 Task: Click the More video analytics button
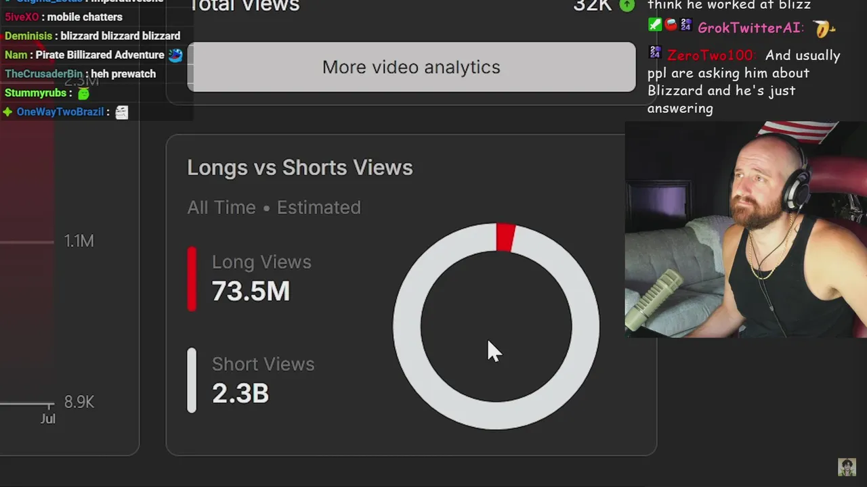[x=411, y=67]
